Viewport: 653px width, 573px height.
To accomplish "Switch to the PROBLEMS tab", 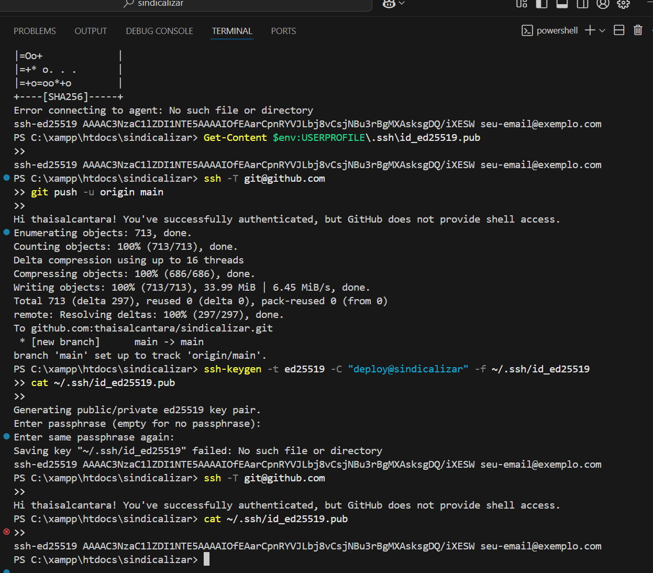I will (35, 31).
